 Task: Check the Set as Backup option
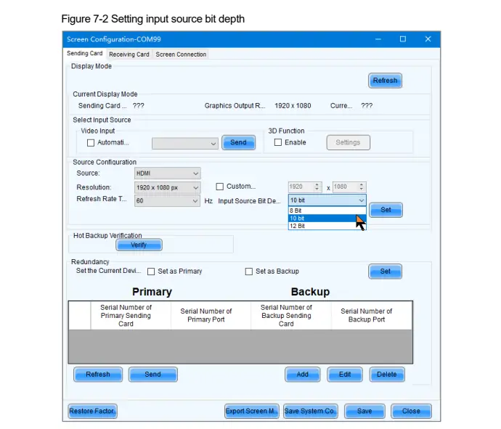pyautogui.click(x=249, y=271)
